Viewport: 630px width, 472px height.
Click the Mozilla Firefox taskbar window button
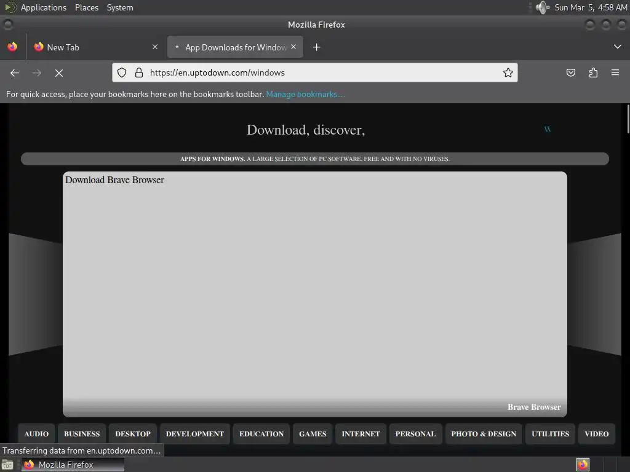click(73, 465)
